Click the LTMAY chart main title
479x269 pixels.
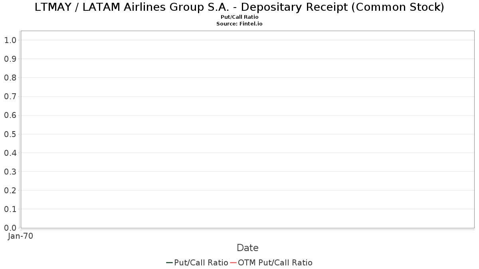click(x=239, y=7)
